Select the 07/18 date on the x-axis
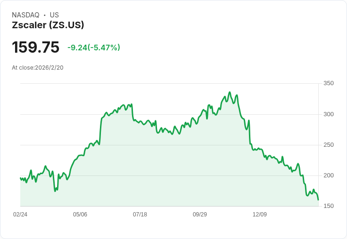 [140, 215]
